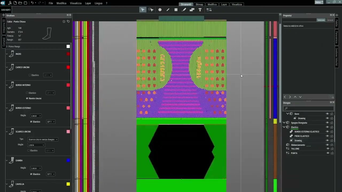The image size is (342, 192).
Task: Open the File menu
Action: pyautogui.click(x=51, y=3)
